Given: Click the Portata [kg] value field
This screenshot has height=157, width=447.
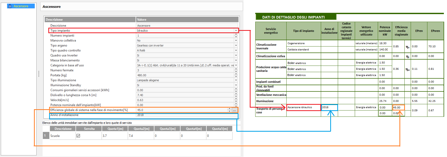Looking at the screenshot, I should click(x=183, y=75).
